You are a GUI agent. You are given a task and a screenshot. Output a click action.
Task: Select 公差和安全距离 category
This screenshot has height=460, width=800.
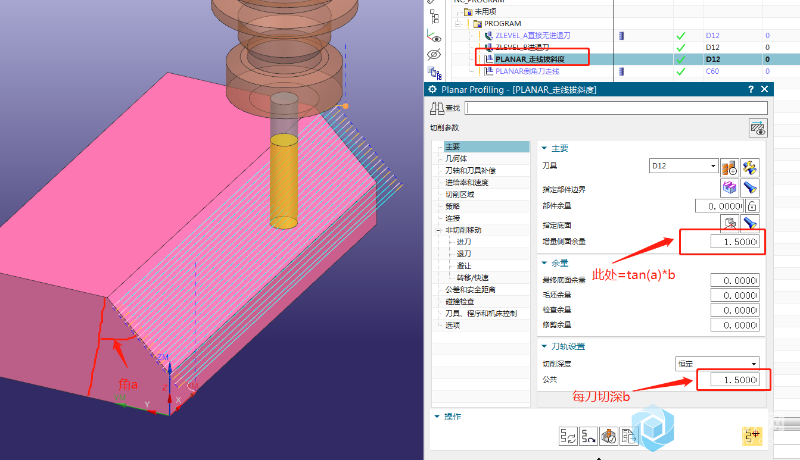coord(471,290)
